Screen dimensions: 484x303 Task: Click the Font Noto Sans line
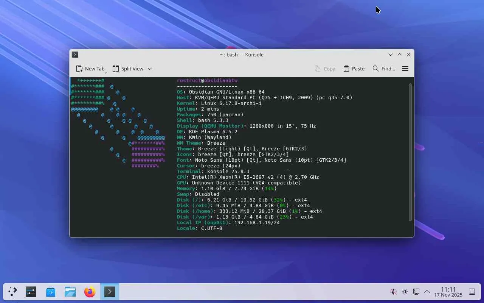click(262, 160)
